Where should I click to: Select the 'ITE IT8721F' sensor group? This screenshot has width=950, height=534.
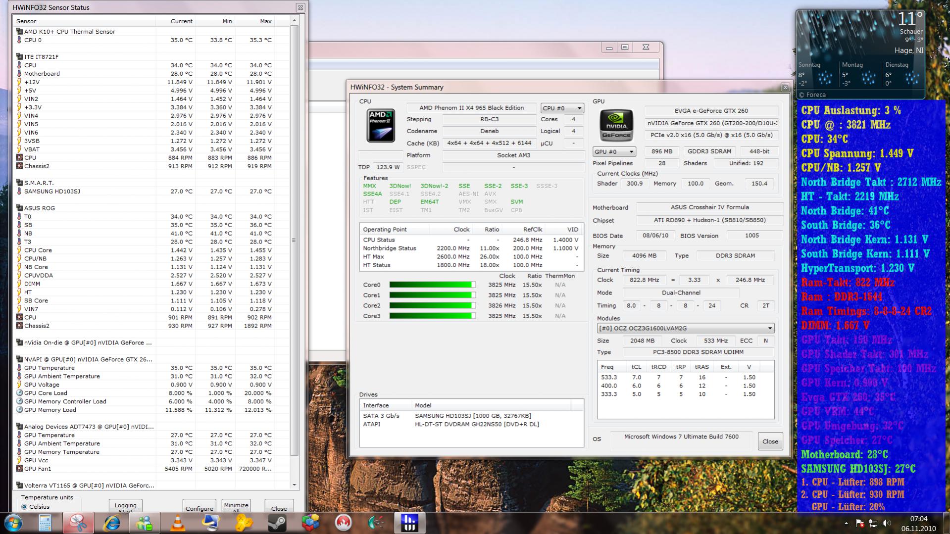[41, 57]
